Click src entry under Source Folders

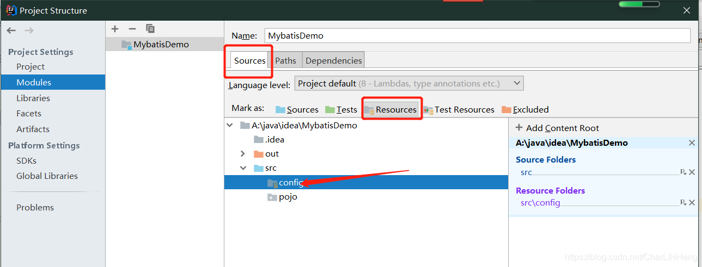pyautogui.click(x=526, y=172)
